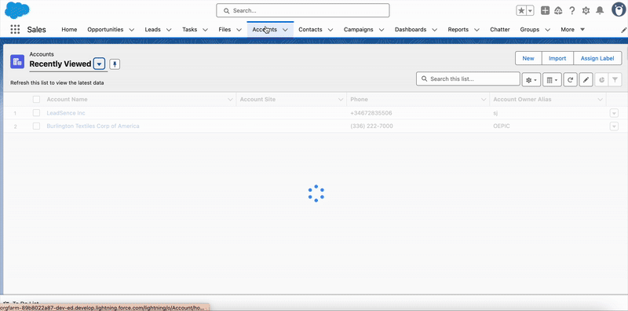Focus the global Search field
628x311 pixels.
303,11
